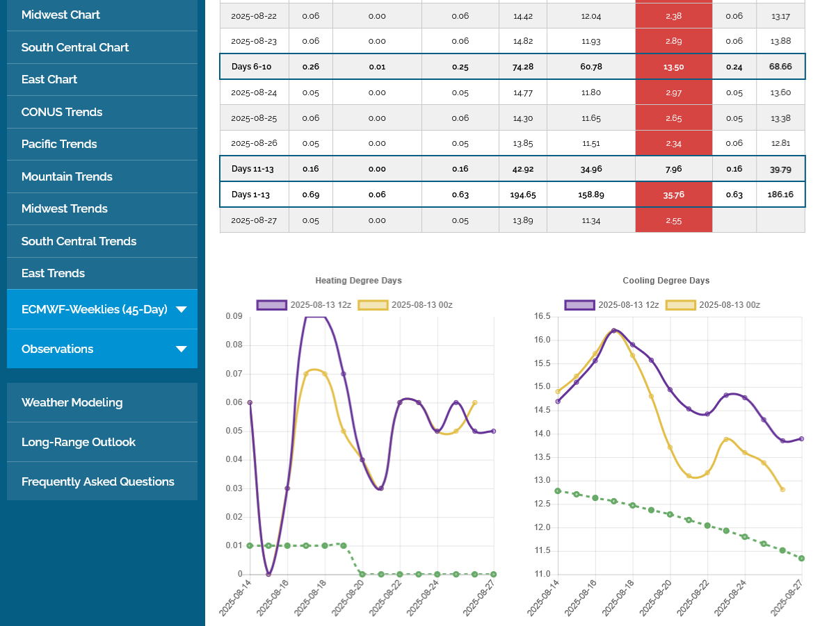Screen dimensions: 820x626
Task: Go to East Chart
Action: point(49,79)
